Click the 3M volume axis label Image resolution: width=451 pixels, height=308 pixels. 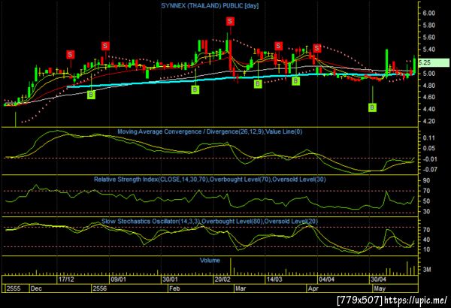coord(427,270)
